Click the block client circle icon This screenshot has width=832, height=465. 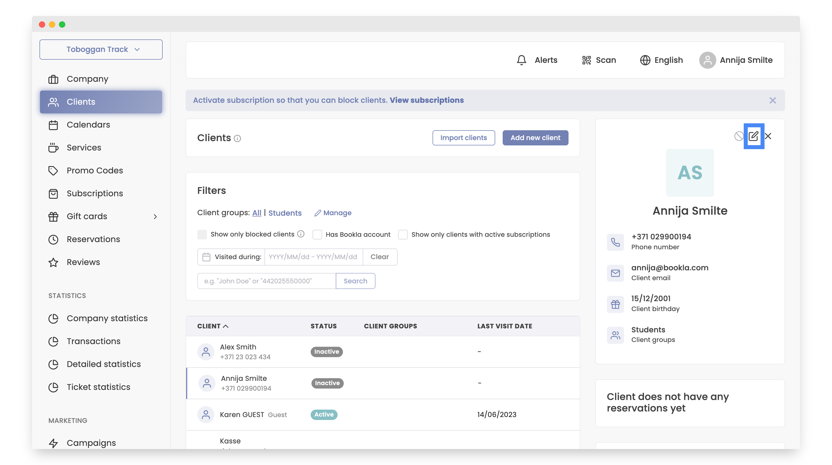click(738, 136)
